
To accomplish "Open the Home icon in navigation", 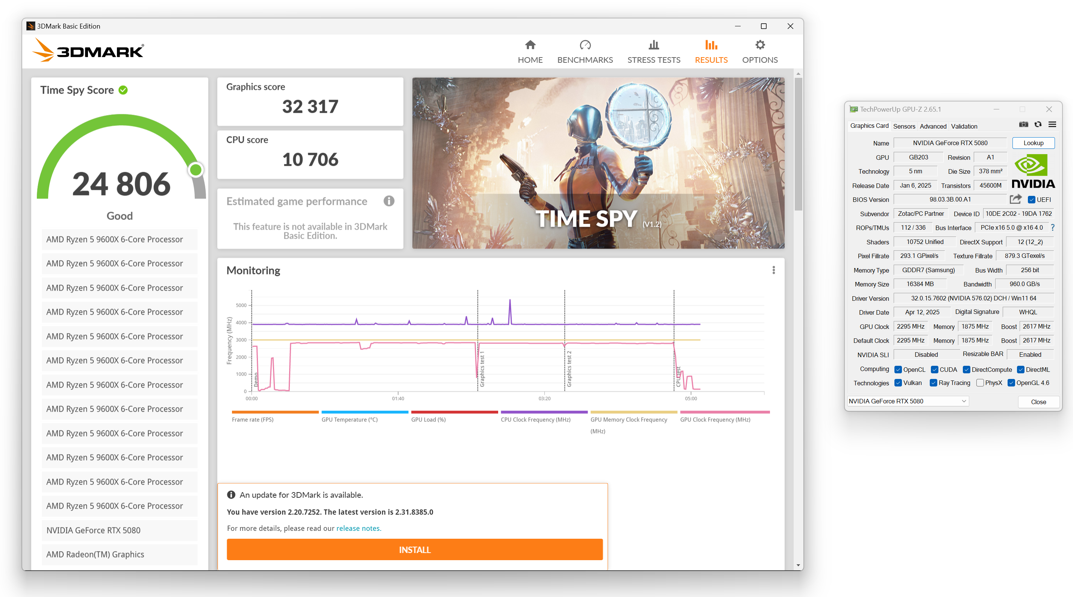I will click(530, 45).
